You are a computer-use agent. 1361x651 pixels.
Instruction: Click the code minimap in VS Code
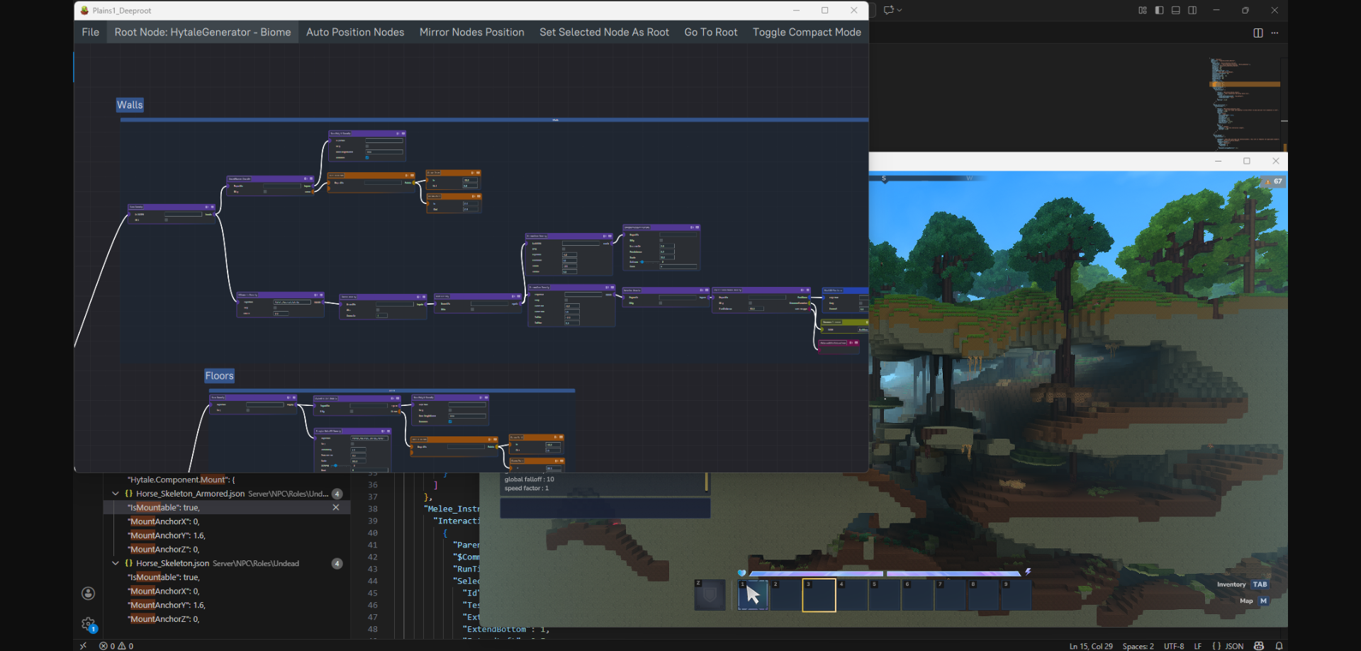pos(1245,103)
